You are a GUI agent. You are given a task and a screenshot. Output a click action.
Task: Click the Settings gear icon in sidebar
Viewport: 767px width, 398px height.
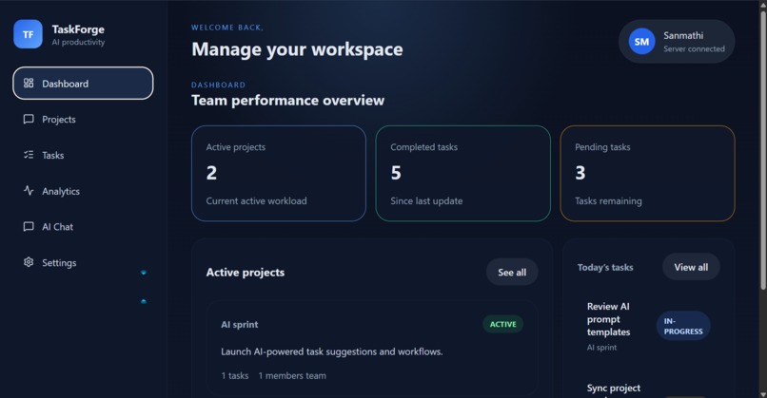(x=29, y=262)
